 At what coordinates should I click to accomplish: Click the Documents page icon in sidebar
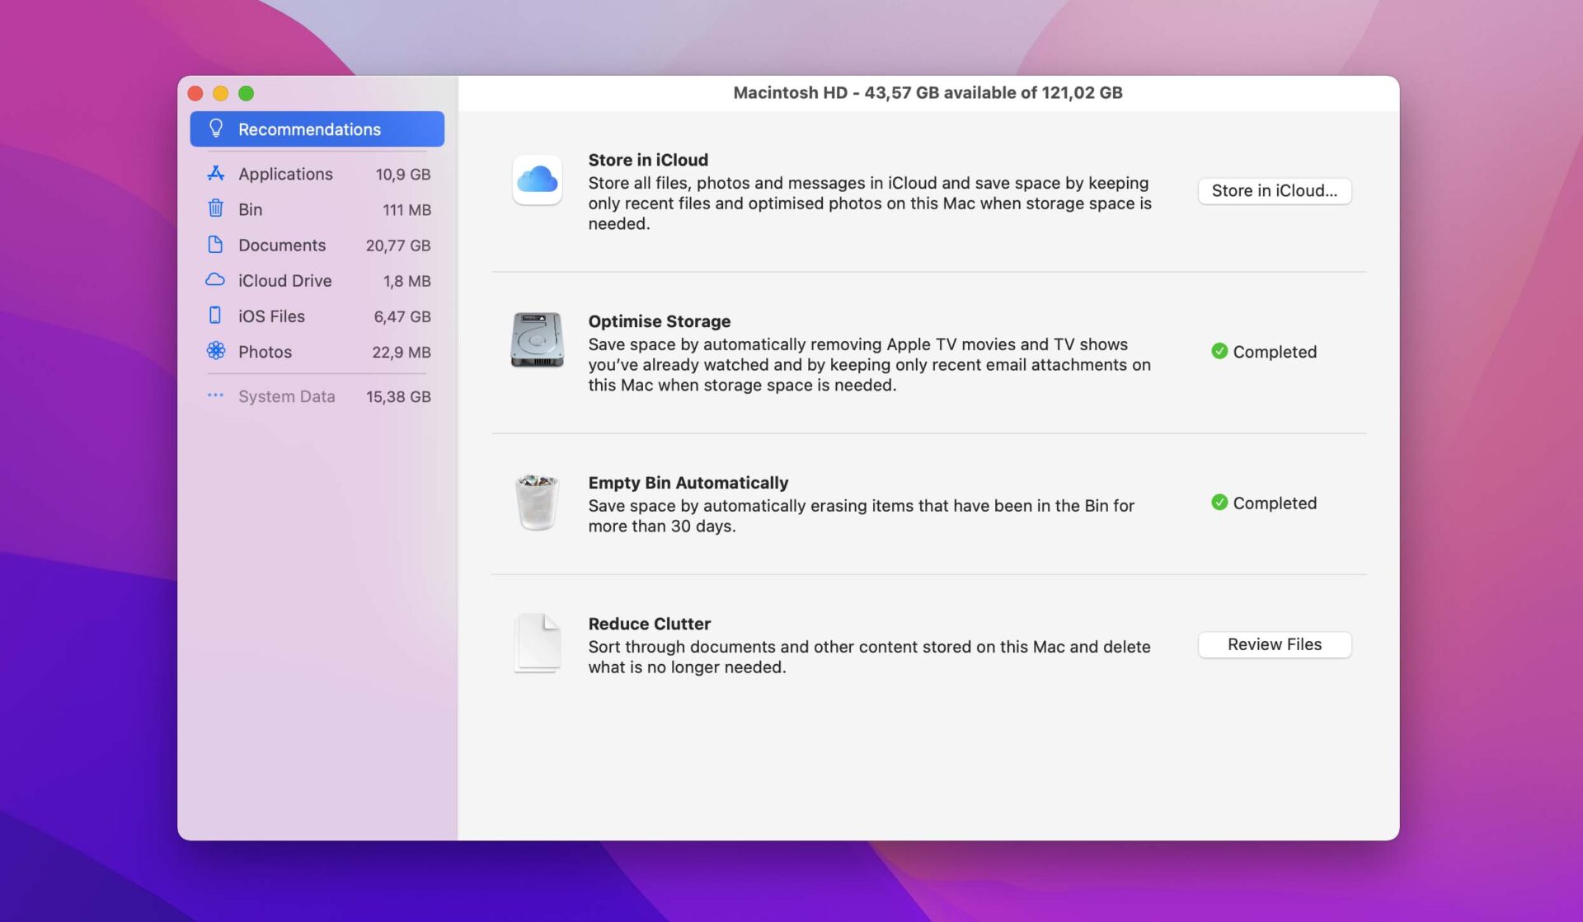click(x=215, y=245)
